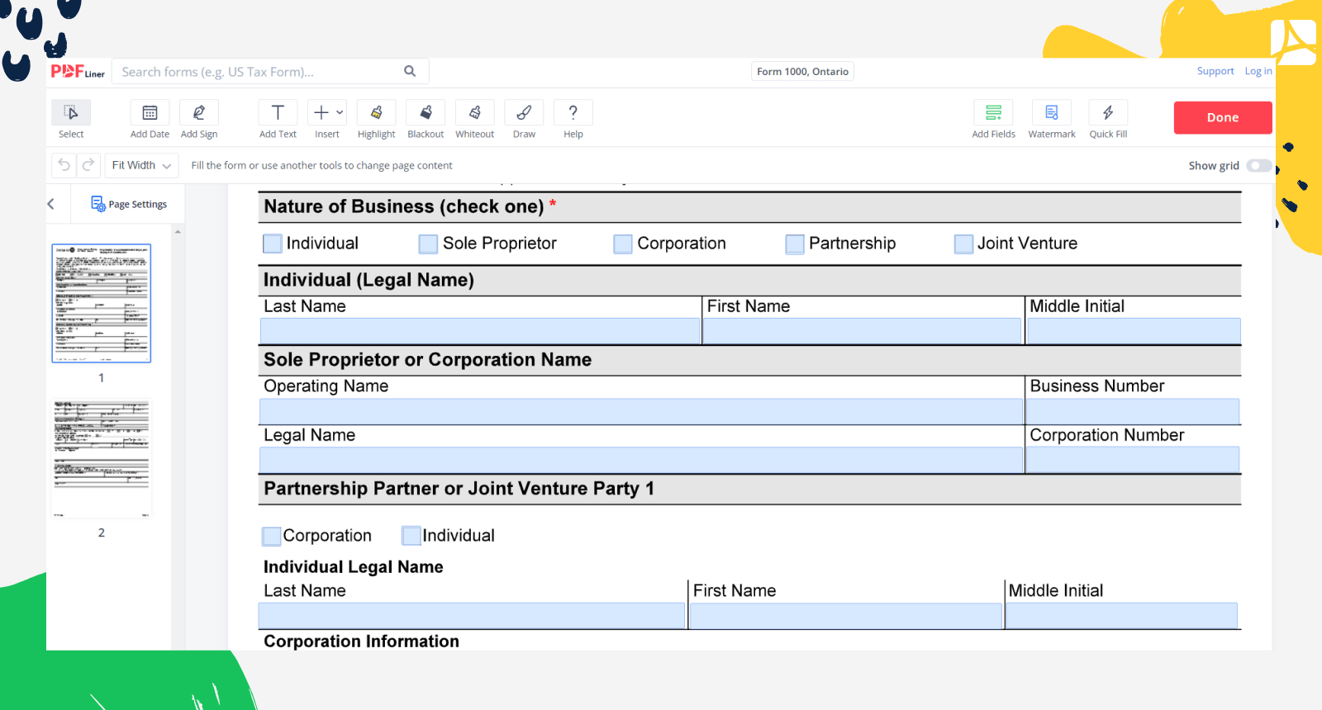Open the Watermark tool
Screen dimensions: 1322x710
(x=1051, y=113)
